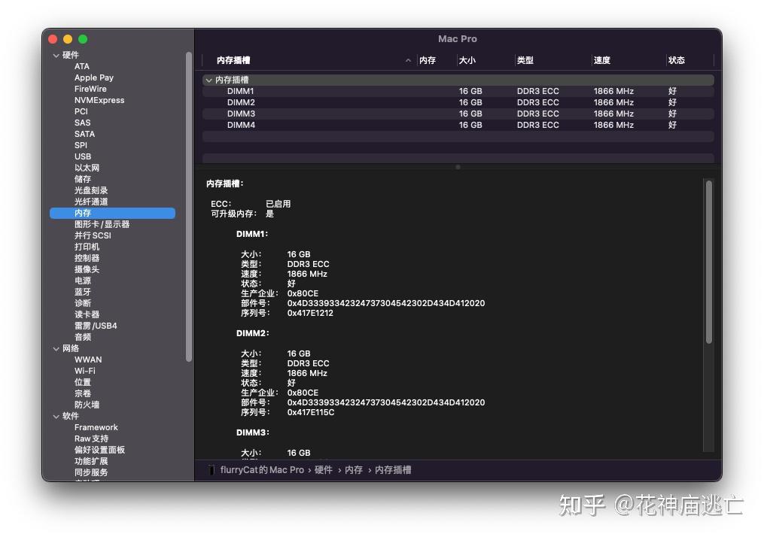
Task: Collapse the 网络 section in sidebar
Action: pos(56,348)
